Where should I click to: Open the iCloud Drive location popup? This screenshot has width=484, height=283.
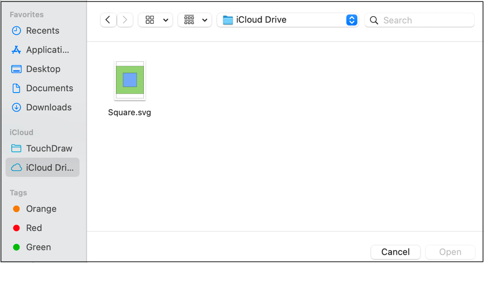[x=287, y=20]
